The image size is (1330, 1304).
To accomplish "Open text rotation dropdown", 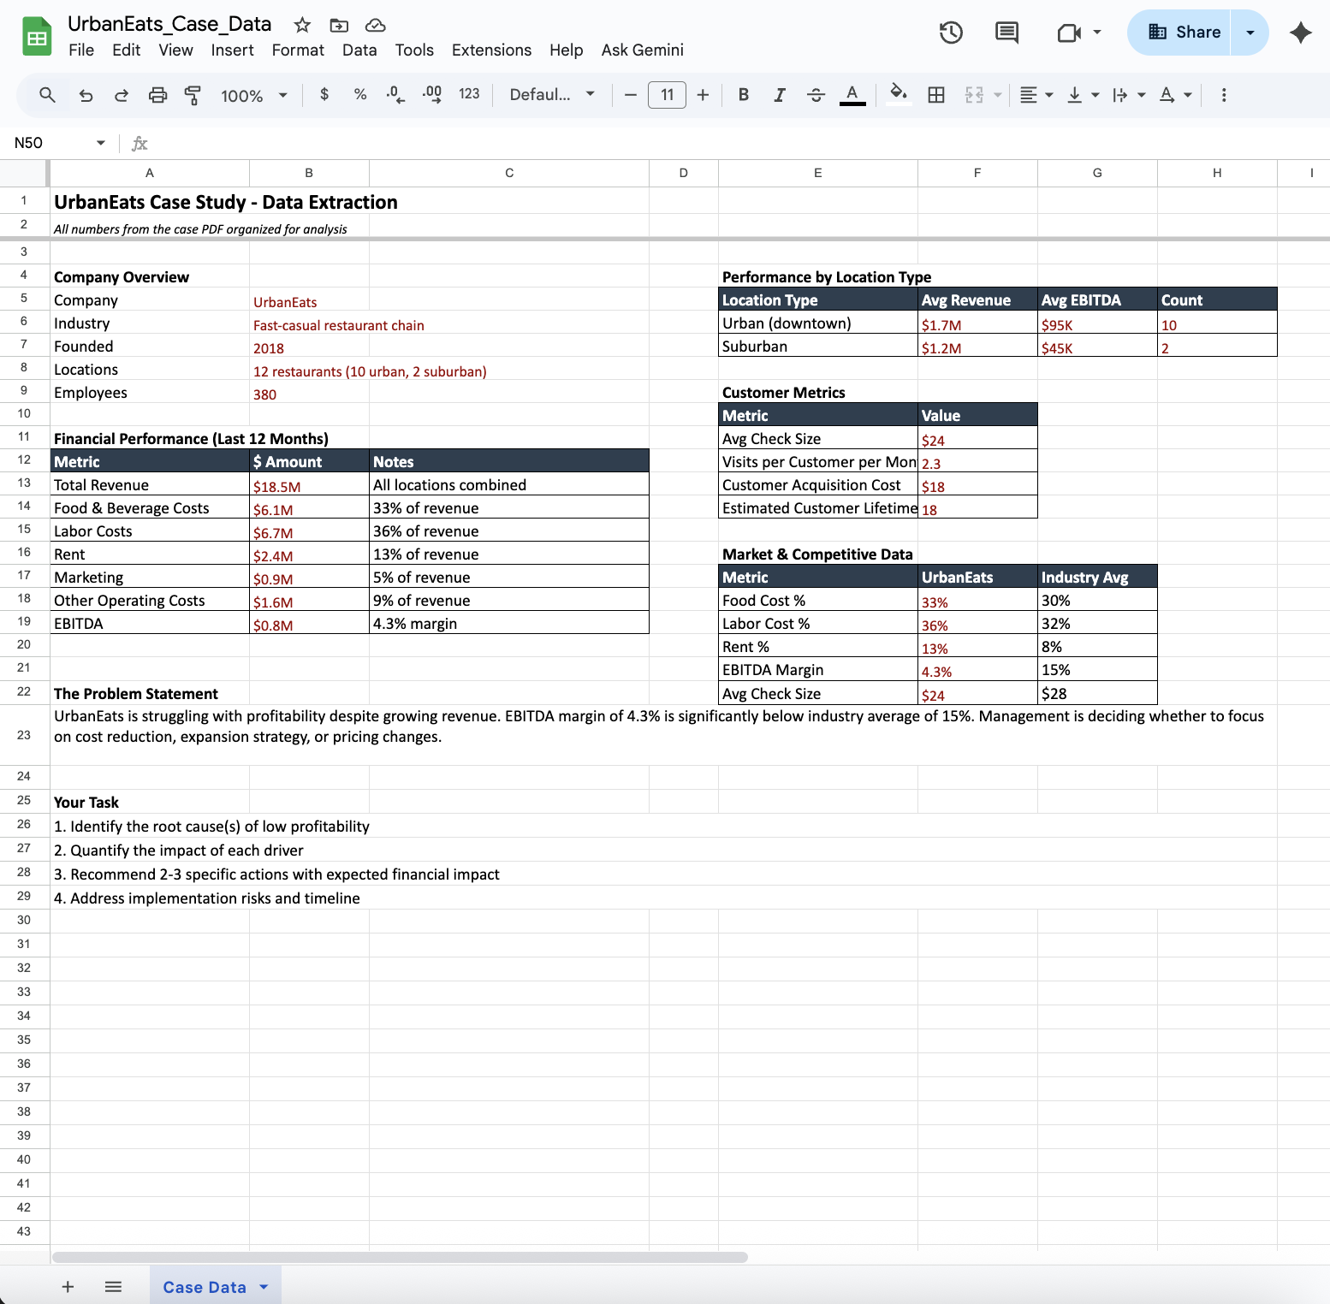I will (1175, 95).
